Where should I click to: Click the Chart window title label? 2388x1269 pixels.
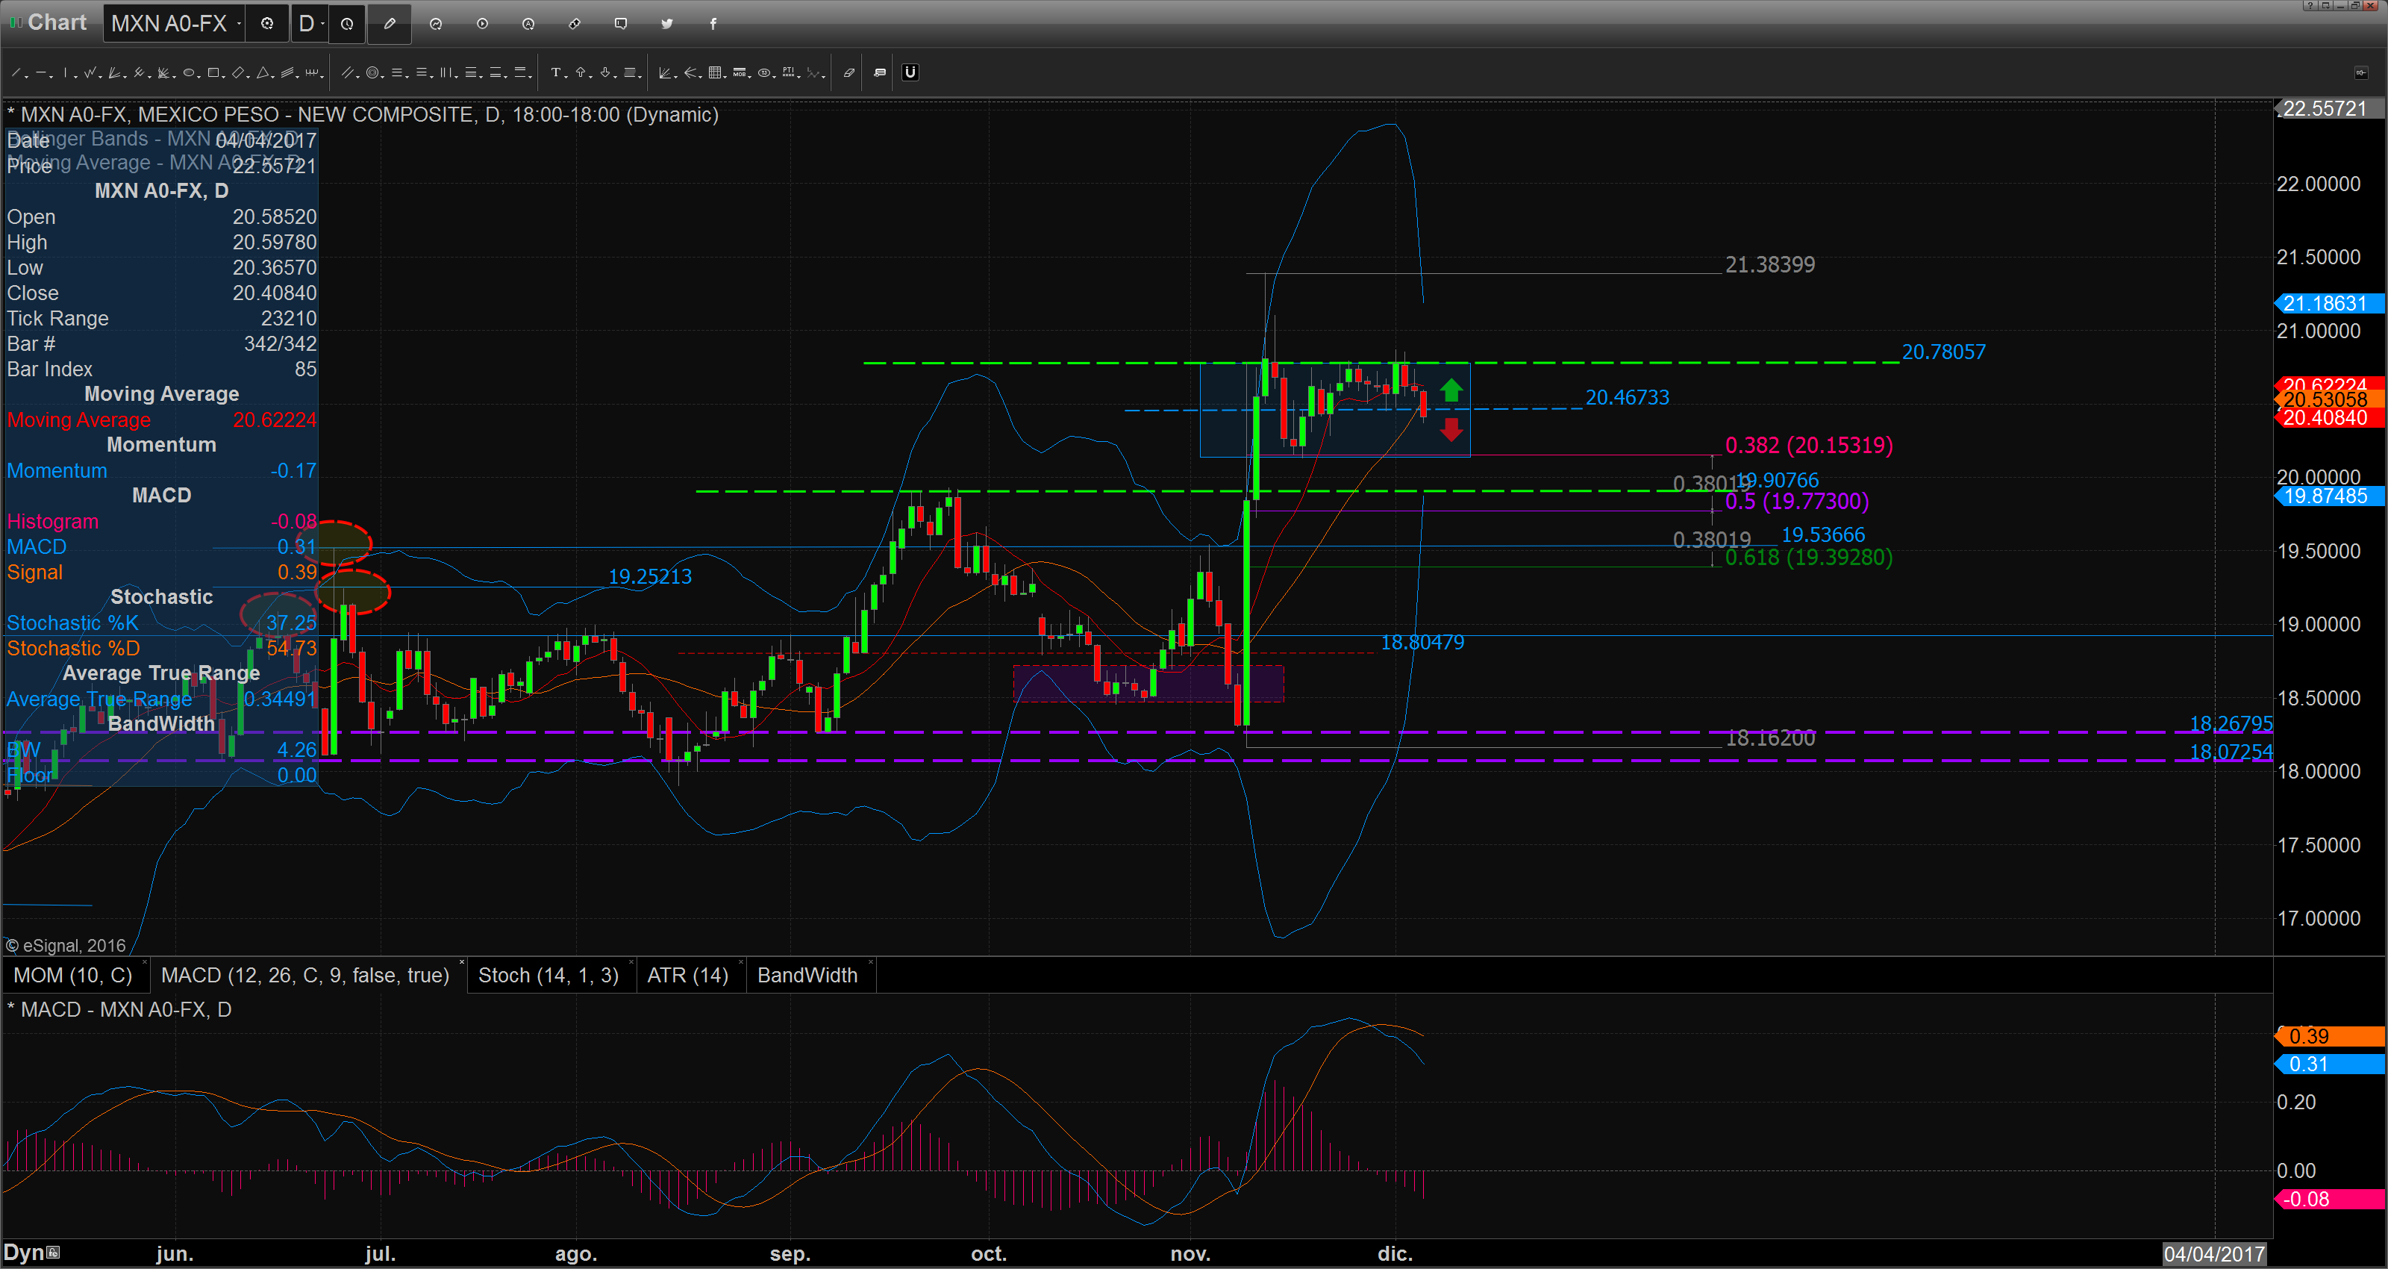click(x=57, y=22)
